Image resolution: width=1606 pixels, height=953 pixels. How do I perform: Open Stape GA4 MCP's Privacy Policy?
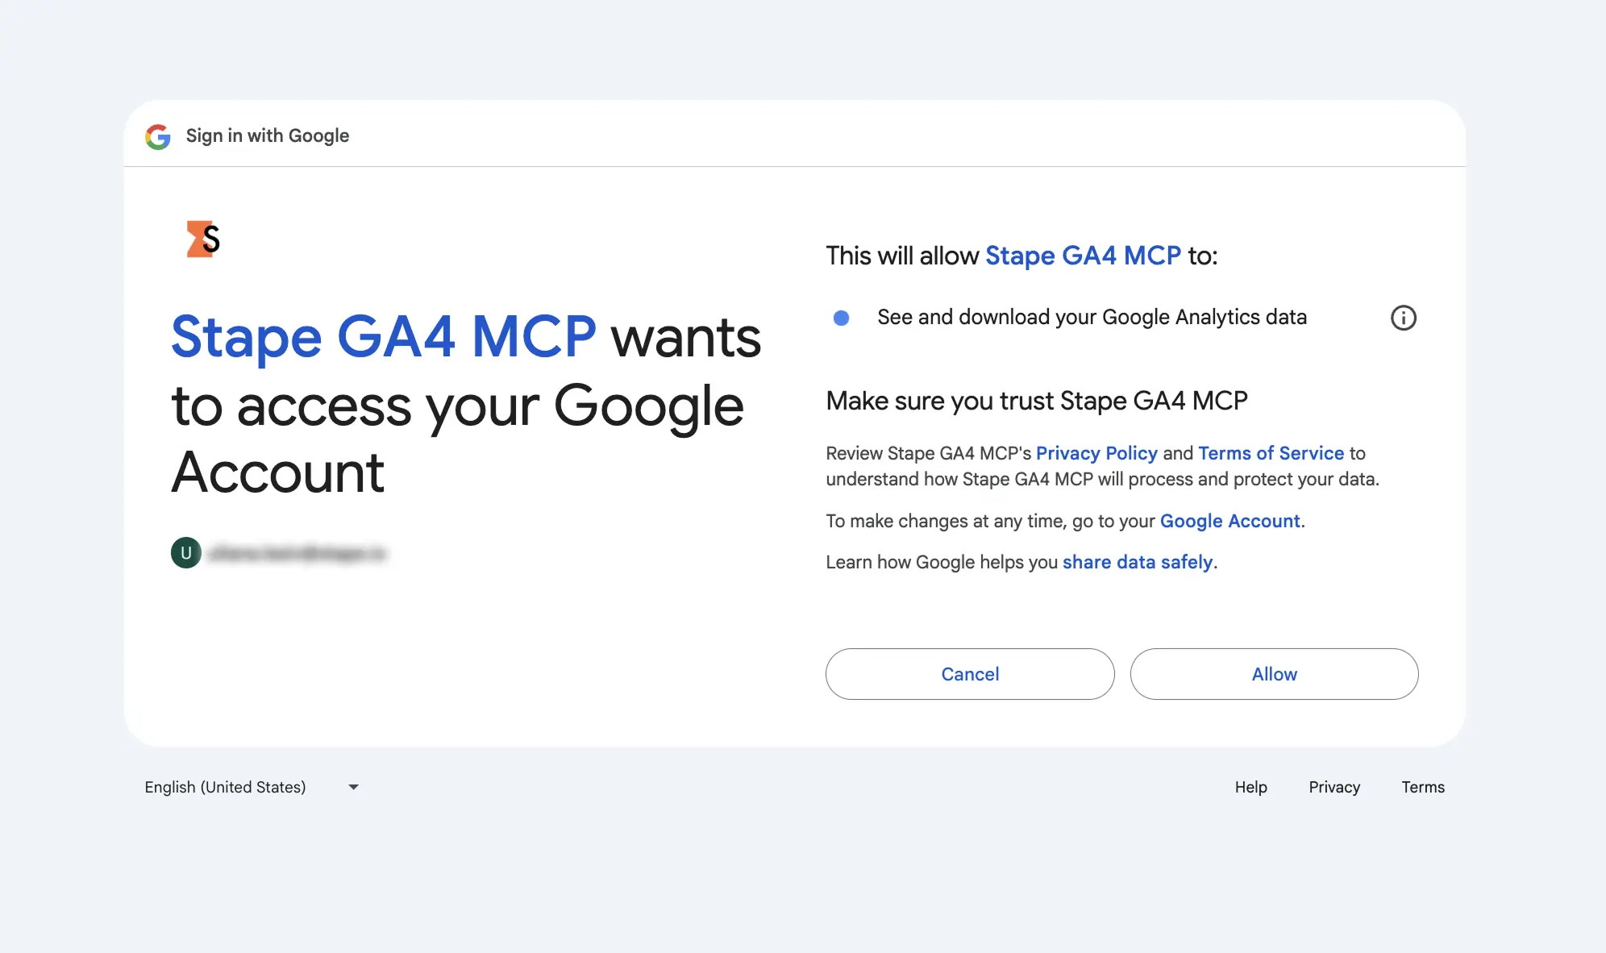(1096, 453)
